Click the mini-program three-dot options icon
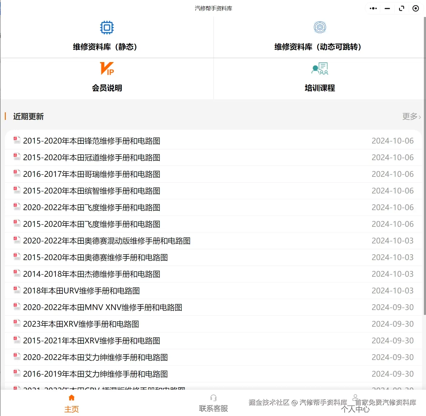 click(x=373, y=8)
